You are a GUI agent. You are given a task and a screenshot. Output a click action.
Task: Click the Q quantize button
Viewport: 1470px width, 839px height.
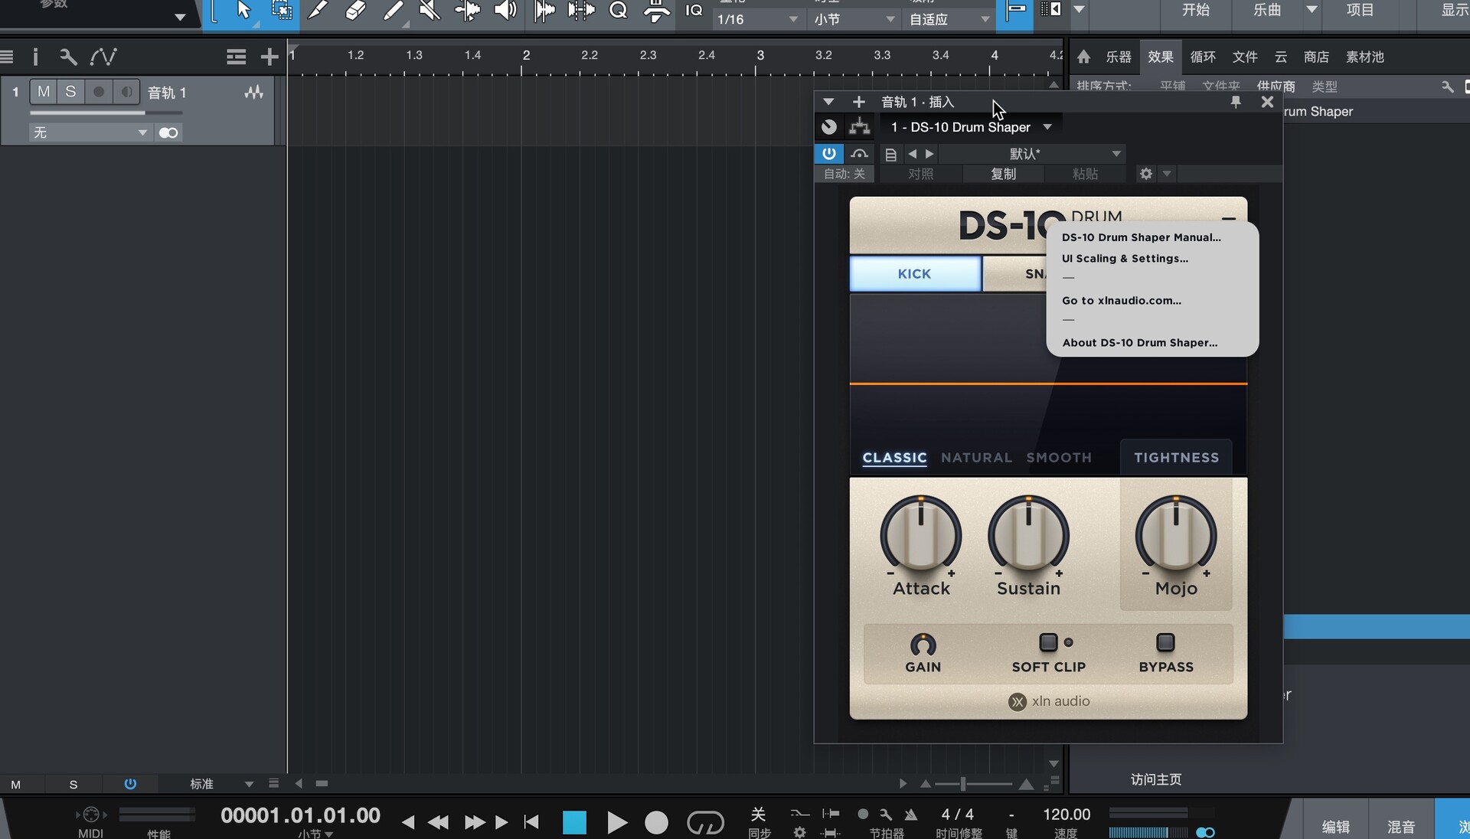(618, 10)
